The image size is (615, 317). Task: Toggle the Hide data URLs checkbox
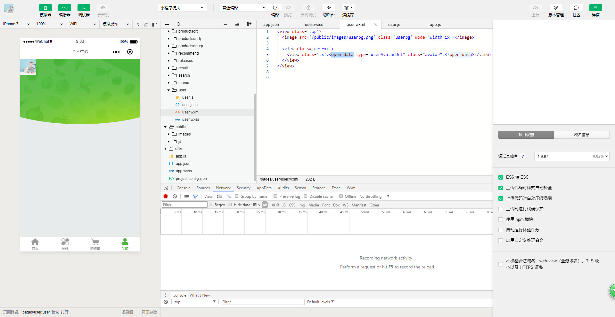click(x=230, y=205)
